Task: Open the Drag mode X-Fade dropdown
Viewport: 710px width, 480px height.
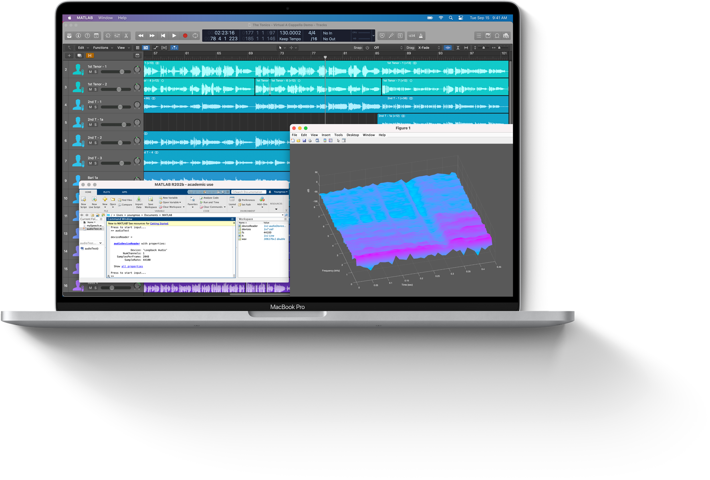Action: [x=429, y=48]
